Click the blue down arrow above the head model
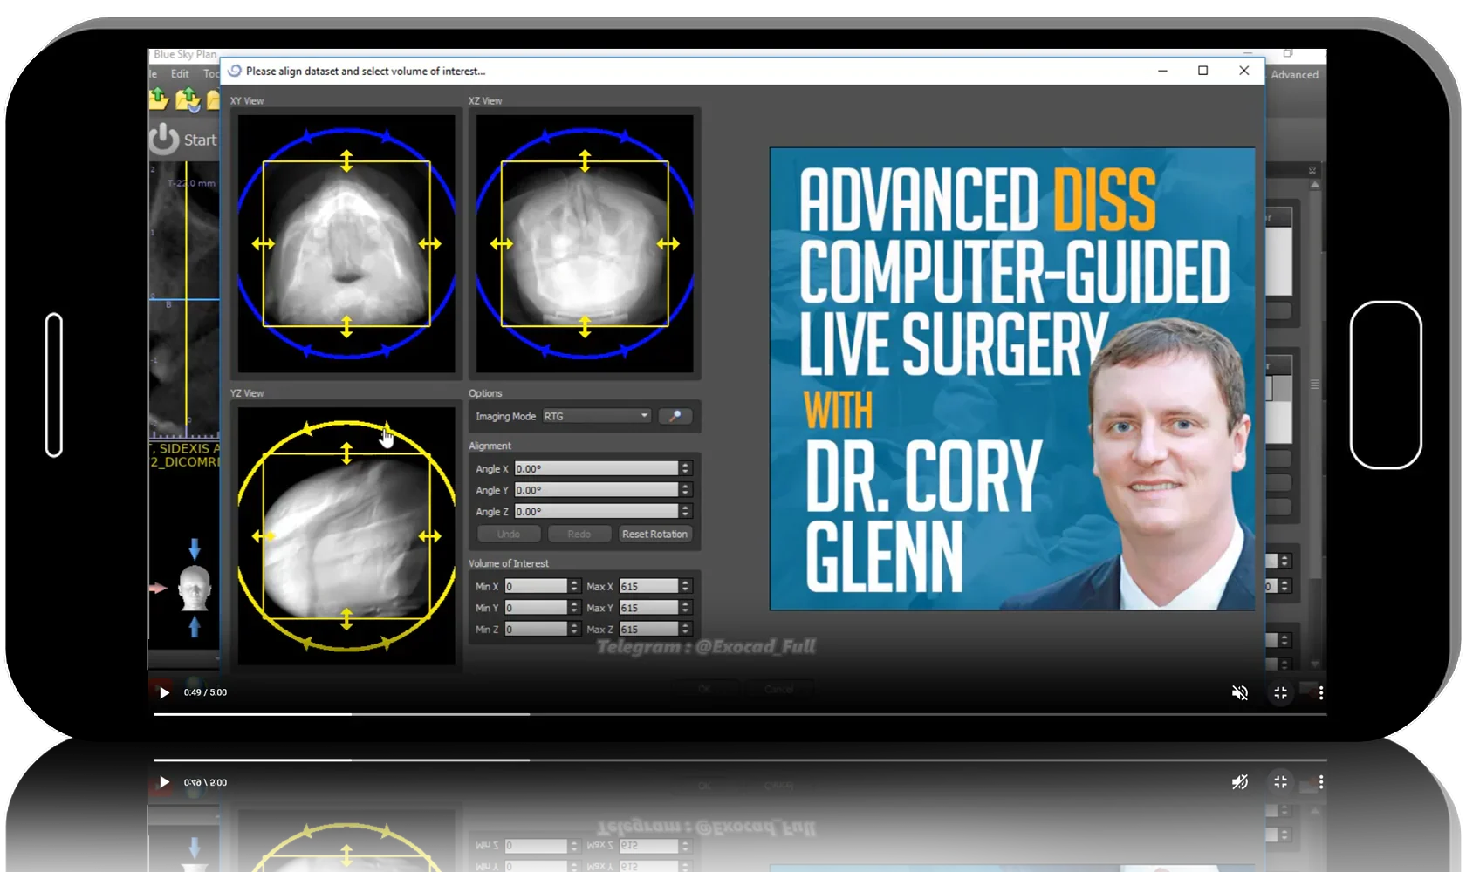Screen dimensions: 1466x872 coord(195,548)
